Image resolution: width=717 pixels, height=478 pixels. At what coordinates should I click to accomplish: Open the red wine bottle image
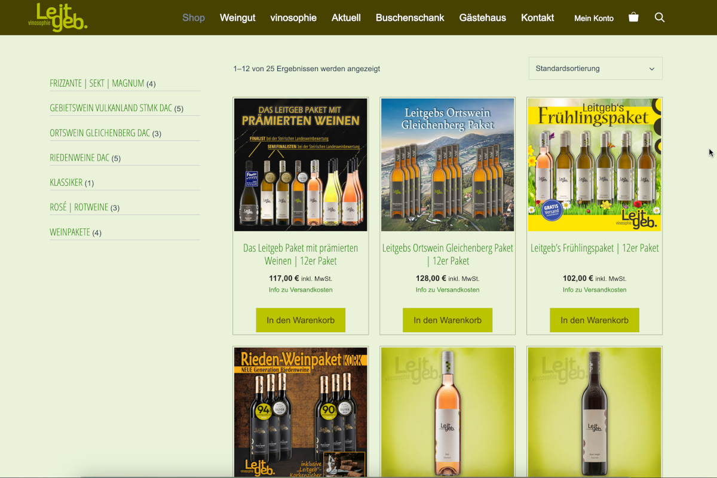tap(595, 412)
